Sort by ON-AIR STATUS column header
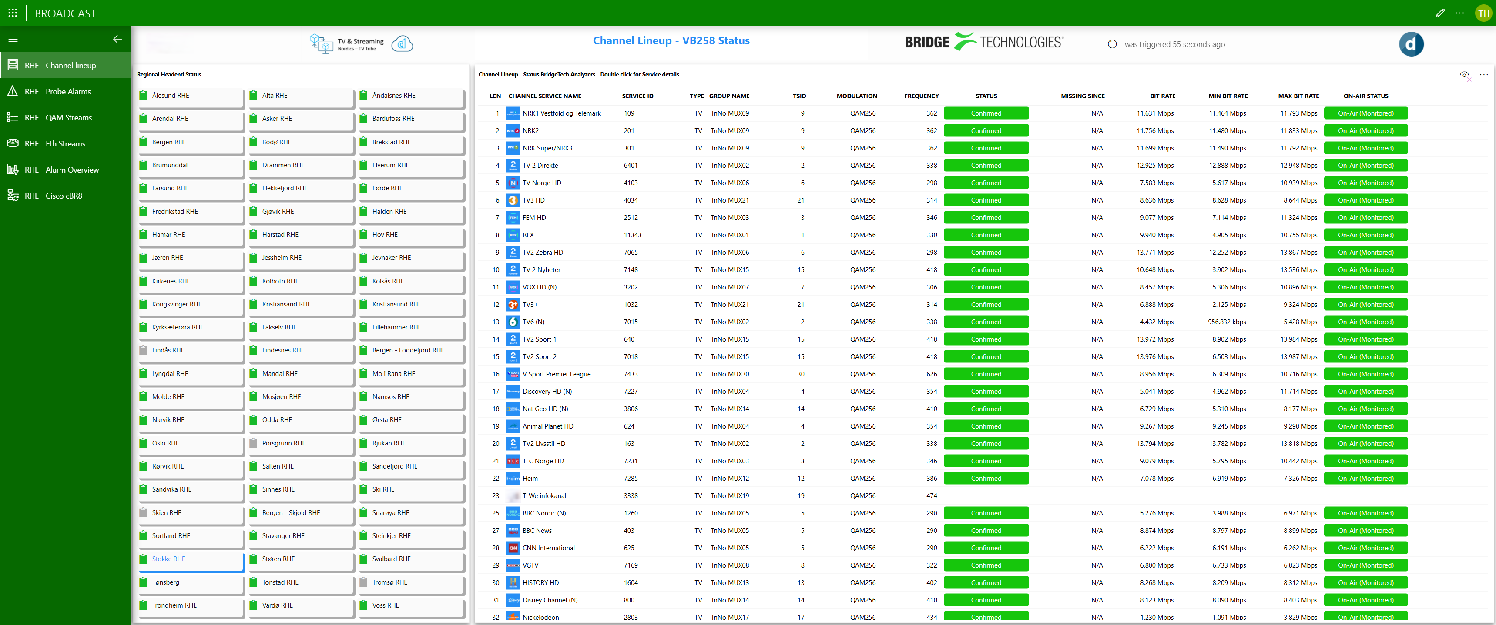The height and width of the screenshot is (625, 1496). [1365, 96]
